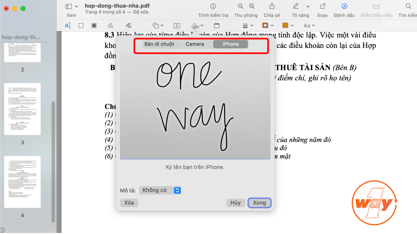Screen dimensions: 417x234
Task: Select the Text Selection tool
Action: click(68, 26)
